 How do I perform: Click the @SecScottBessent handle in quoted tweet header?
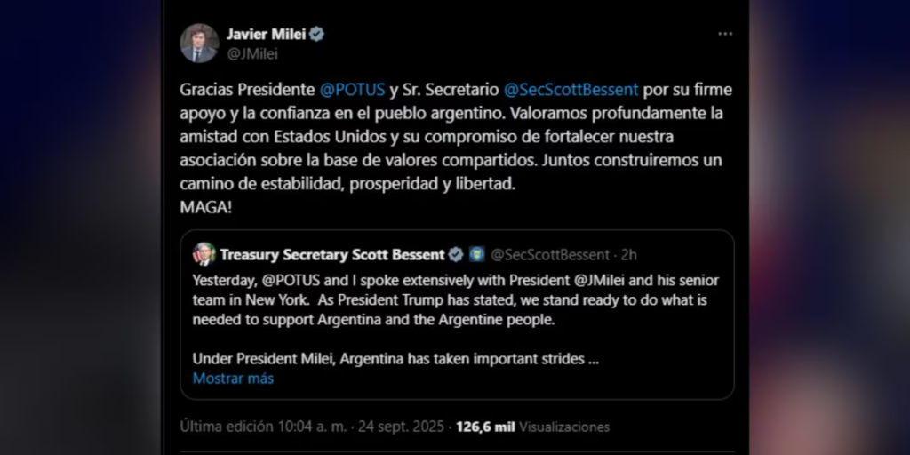coord(550,255)
